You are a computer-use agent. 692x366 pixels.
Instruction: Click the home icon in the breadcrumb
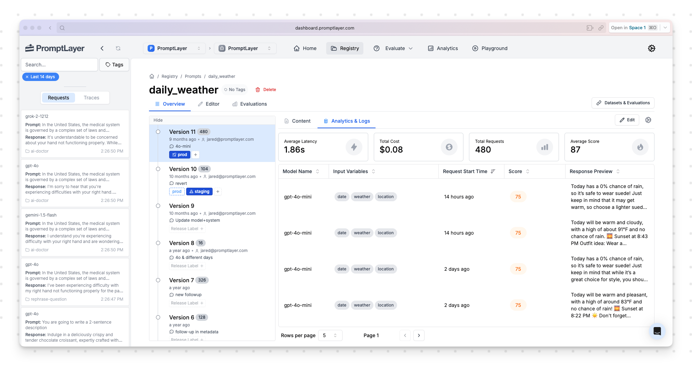152,76
